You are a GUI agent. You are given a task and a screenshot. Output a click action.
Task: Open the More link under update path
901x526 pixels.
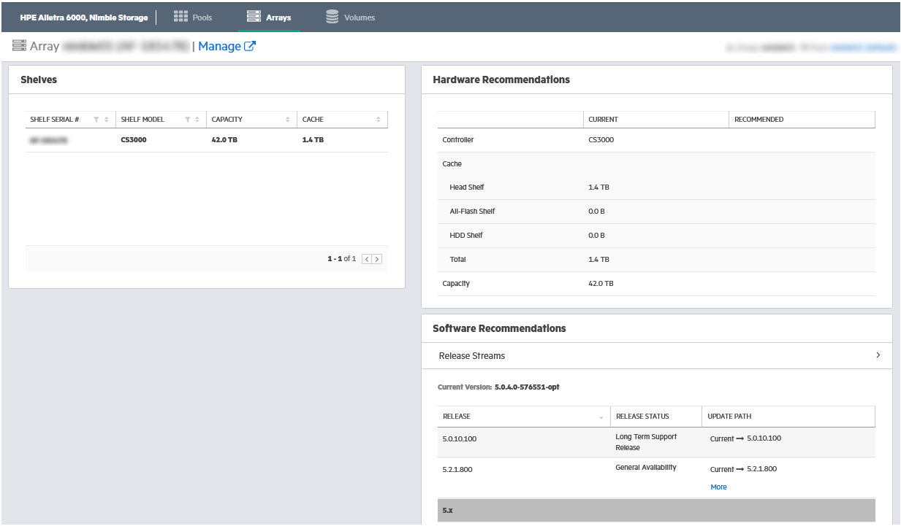coord(718,487)
